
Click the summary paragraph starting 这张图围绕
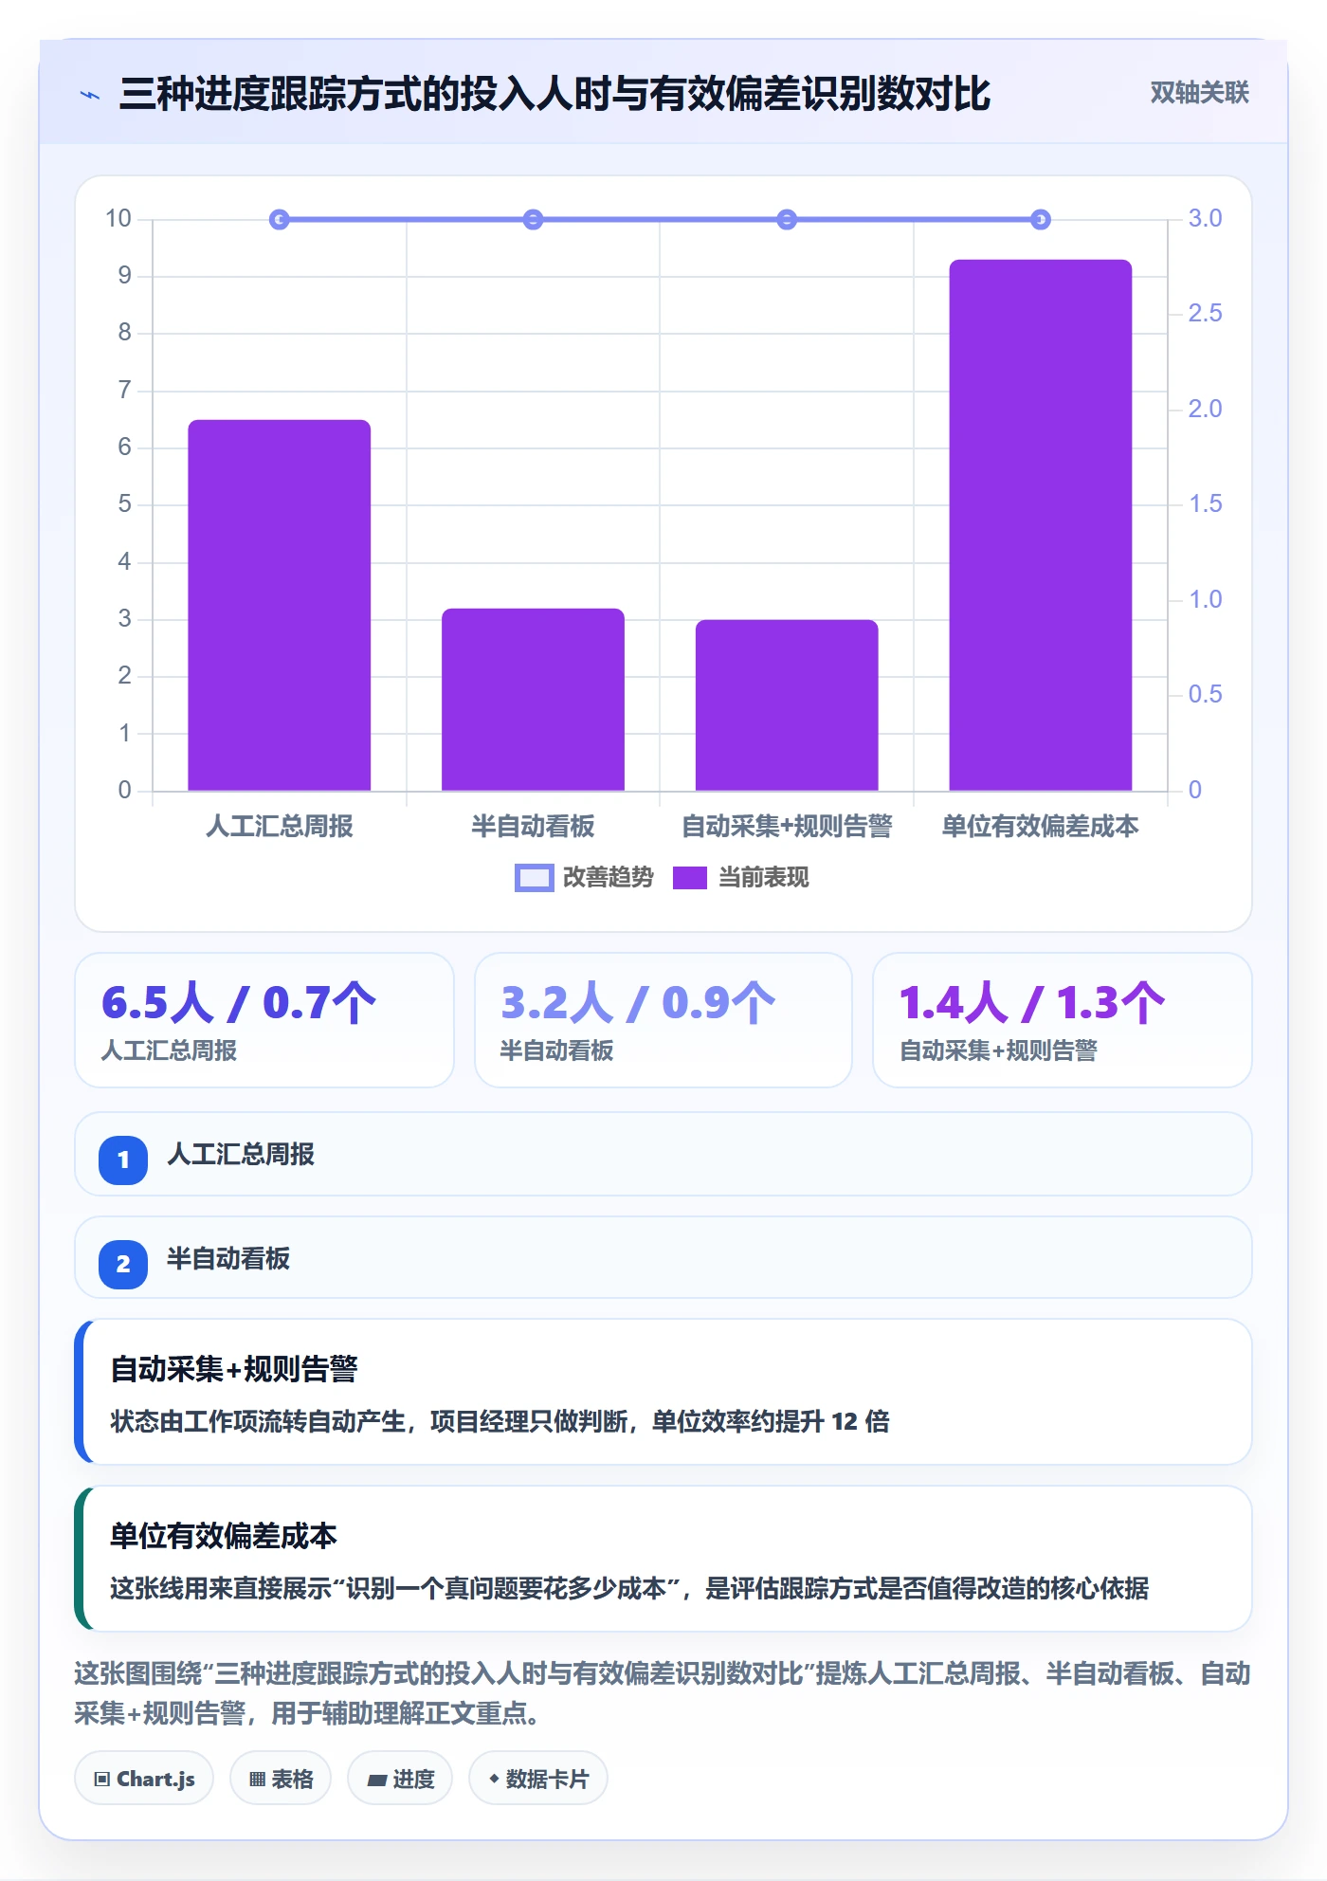tap(663, 1693)
